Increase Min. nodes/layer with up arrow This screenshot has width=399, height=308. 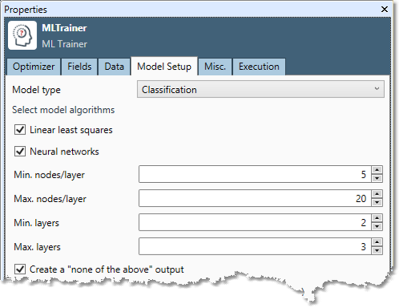click(377, 170)
